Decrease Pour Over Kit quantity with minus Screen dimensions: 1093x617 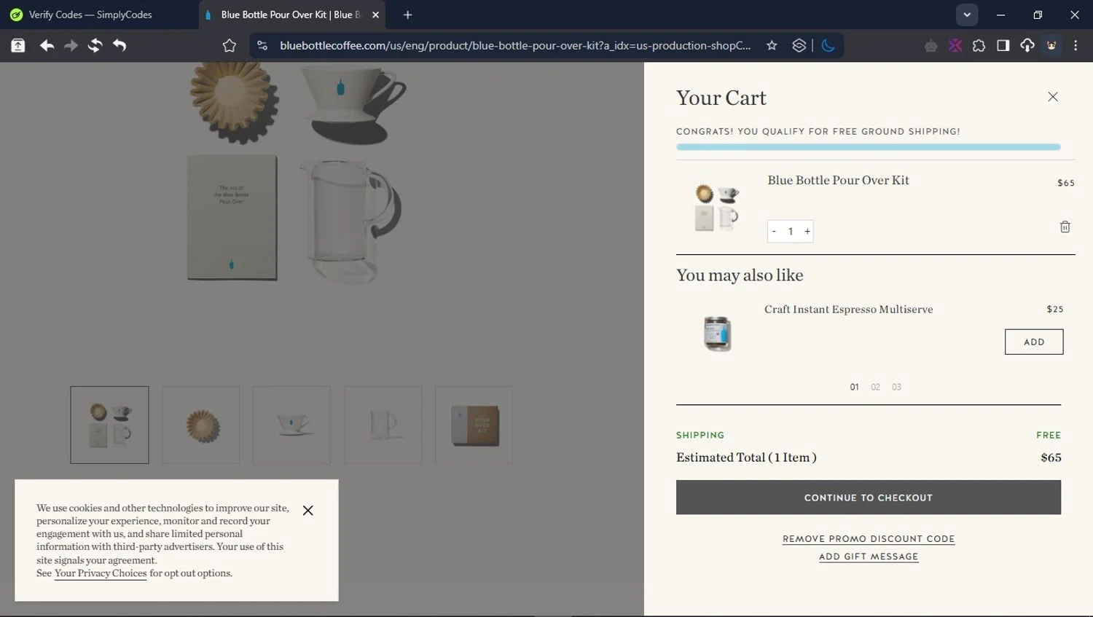774,232
